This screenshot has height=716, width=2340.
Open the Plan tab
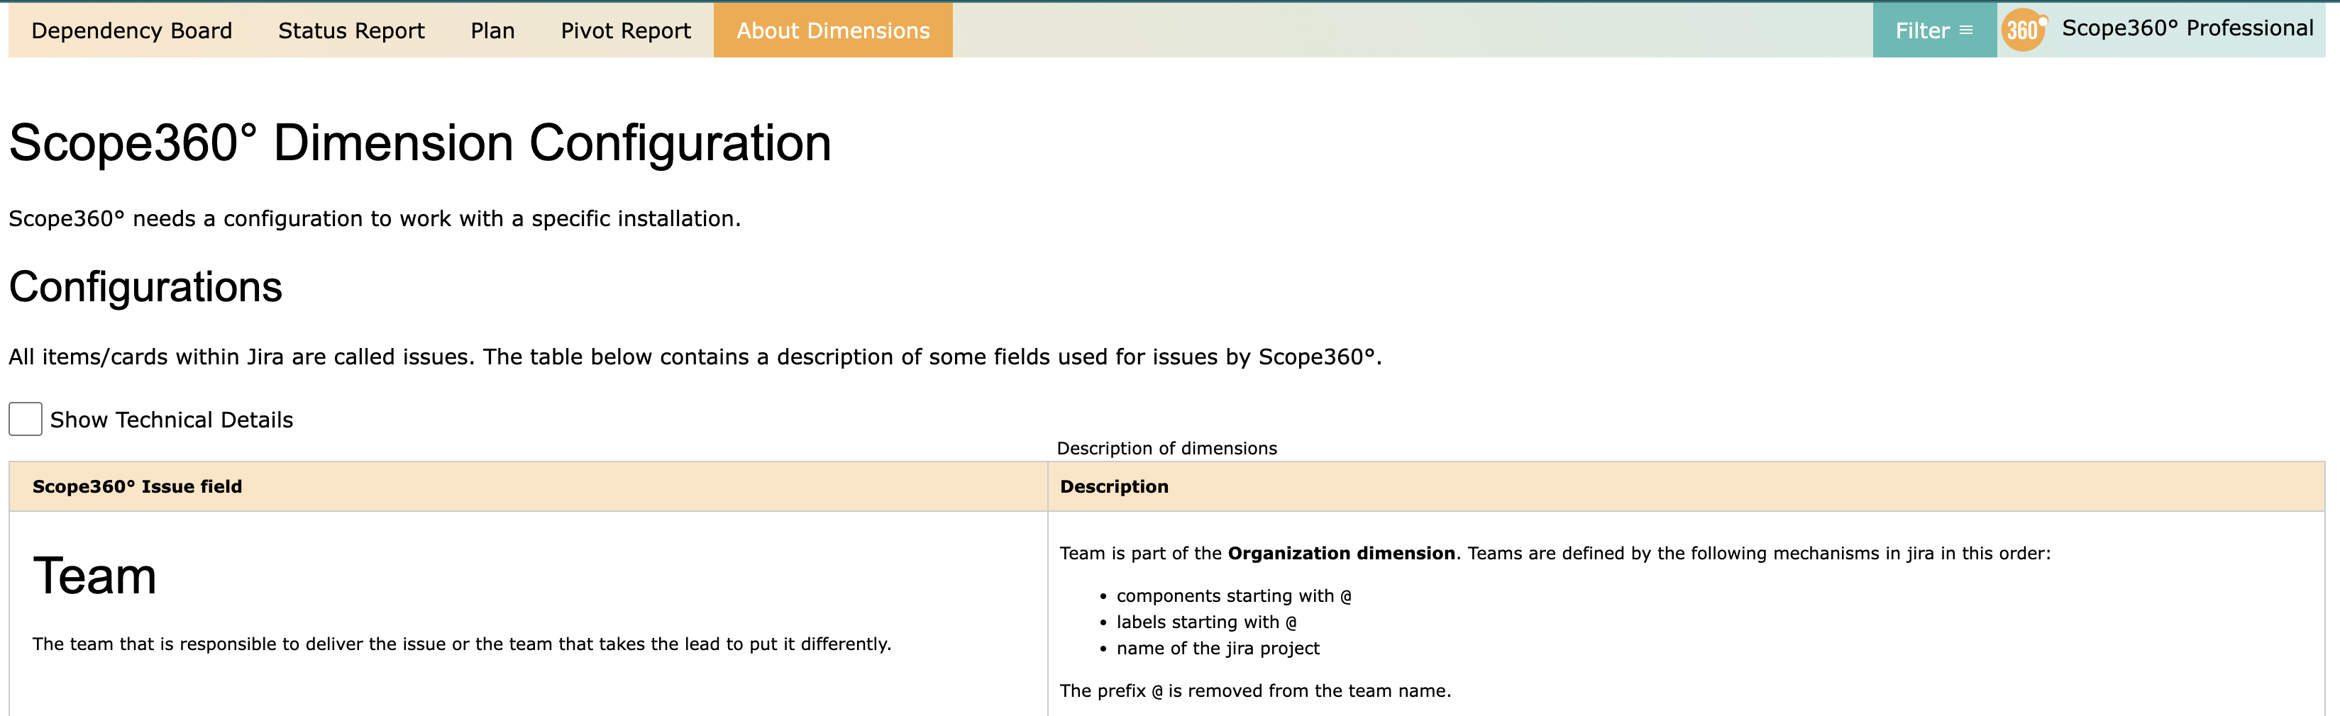point(492,30)
